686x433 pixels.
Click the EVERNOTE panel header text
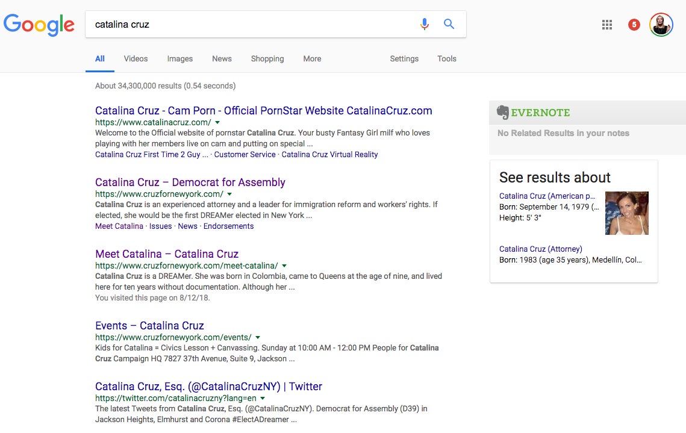[x=540, y=113]
